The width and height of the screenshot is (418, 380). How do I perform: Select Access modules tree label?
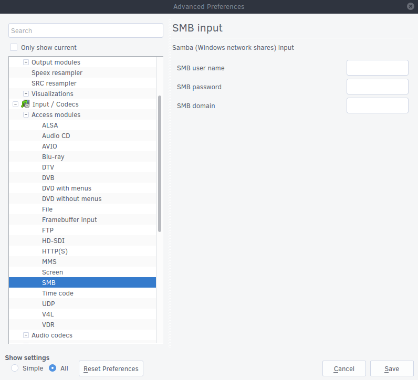coord(56,114)
